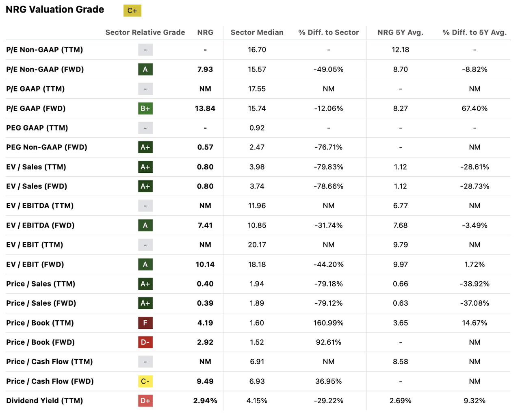Click the Sector Median column header
The image size is (520, 419).
pyautogui.click(x=257, y=33)
